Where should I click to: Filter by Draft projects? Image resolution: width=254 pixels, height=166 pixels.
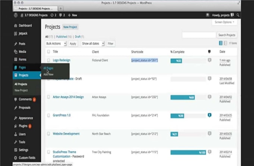click(x=78, y=36)
